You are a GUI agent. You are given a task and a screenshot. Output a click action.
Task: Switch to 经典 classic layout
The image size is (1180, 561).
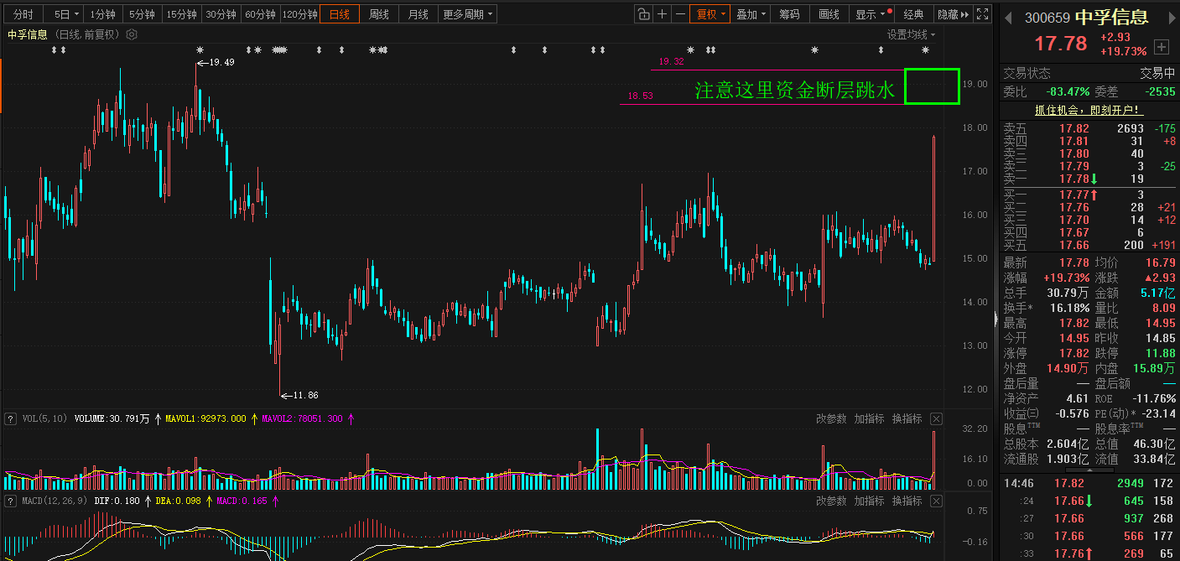point(913,14)
